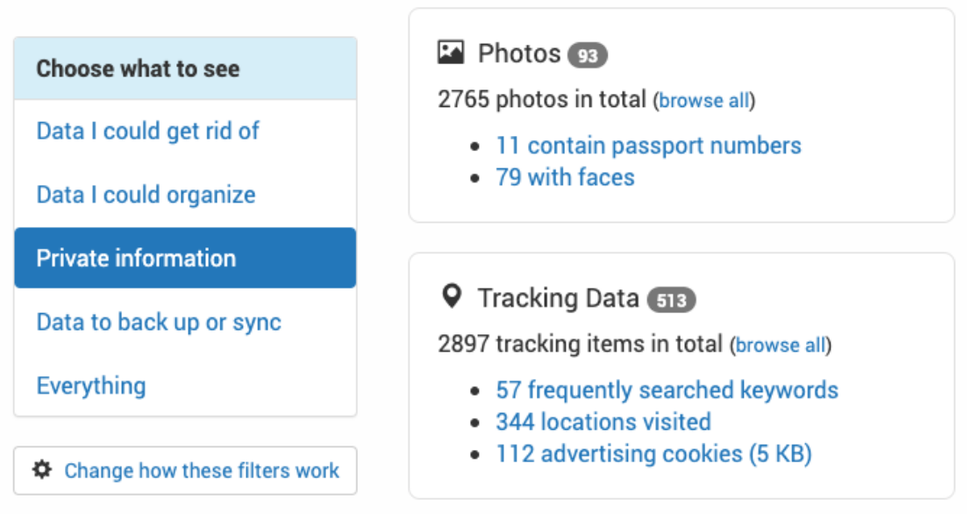The width and height of the screenshot is (970, 514).
Task: Select Data I could get rid of
Action: [185, 131]
